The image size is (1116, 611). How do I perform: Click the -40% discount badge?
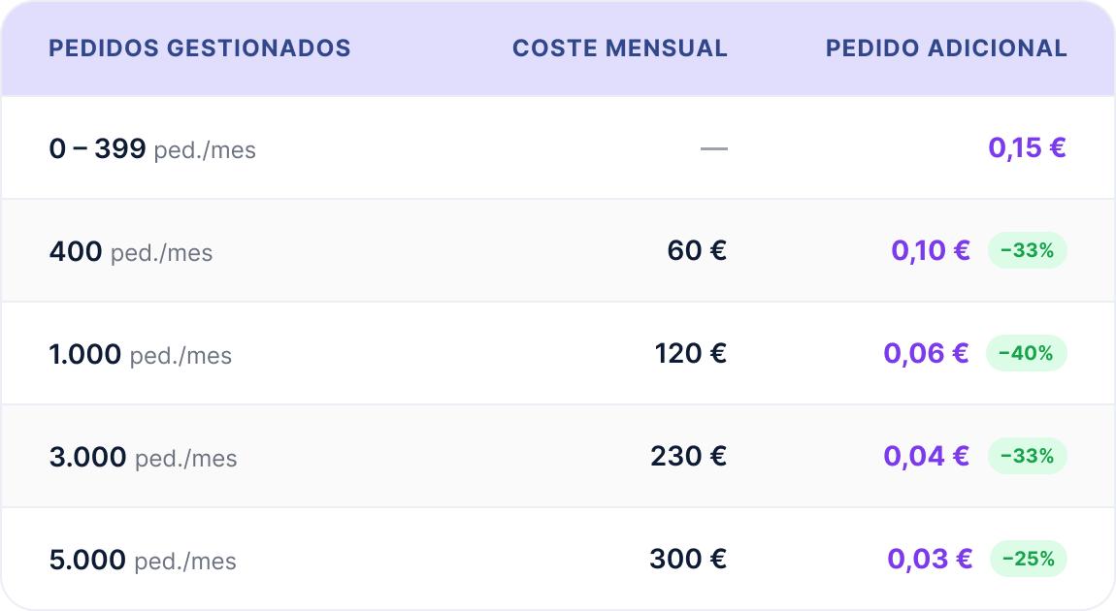point(1027,354)
